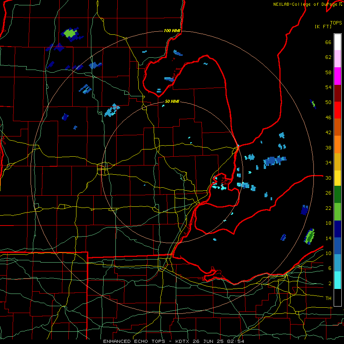Click the "58" legend value
Viewport: 344px width, 344px height.
(328, 72)
